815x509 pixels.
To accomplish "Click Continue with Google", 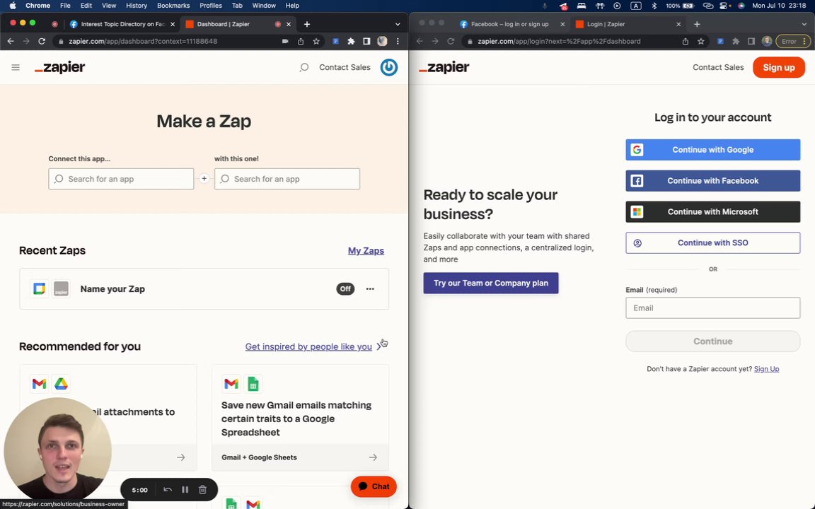I will point(712,150).
